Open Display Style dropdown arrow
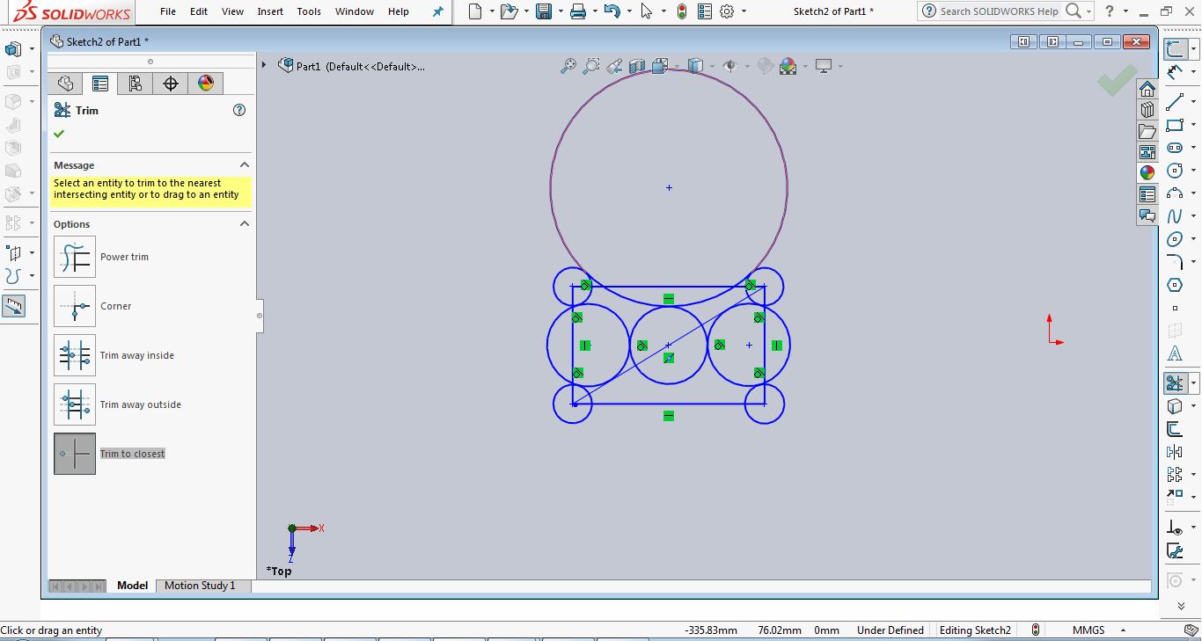1202x641 pixels. [x=712, y=67]
